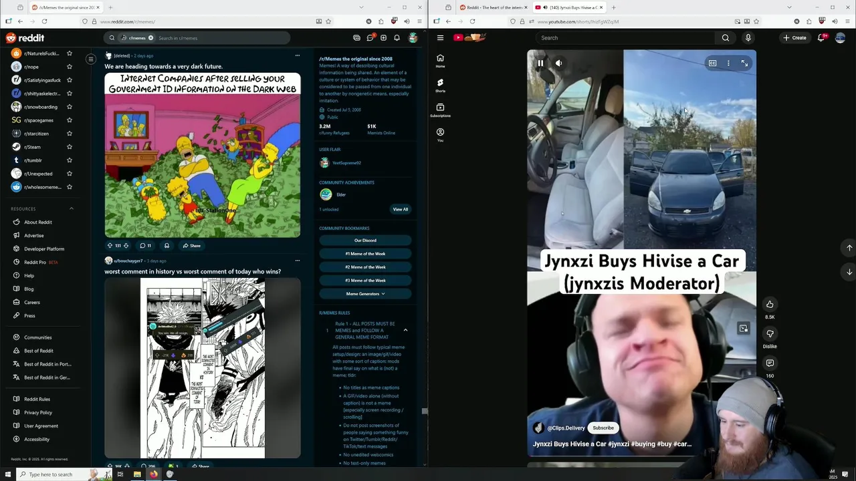Open YouTube guide hamburger menu

point(440,38)
